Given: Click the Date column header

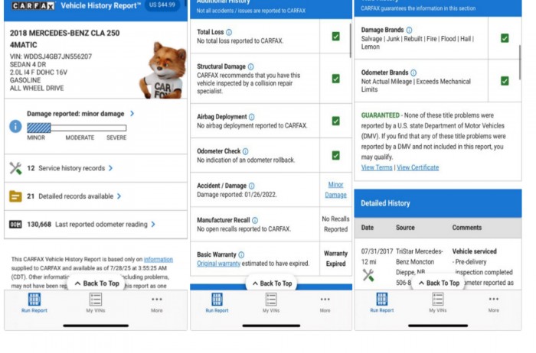Looking at the screenshot, I should point(368,228).
